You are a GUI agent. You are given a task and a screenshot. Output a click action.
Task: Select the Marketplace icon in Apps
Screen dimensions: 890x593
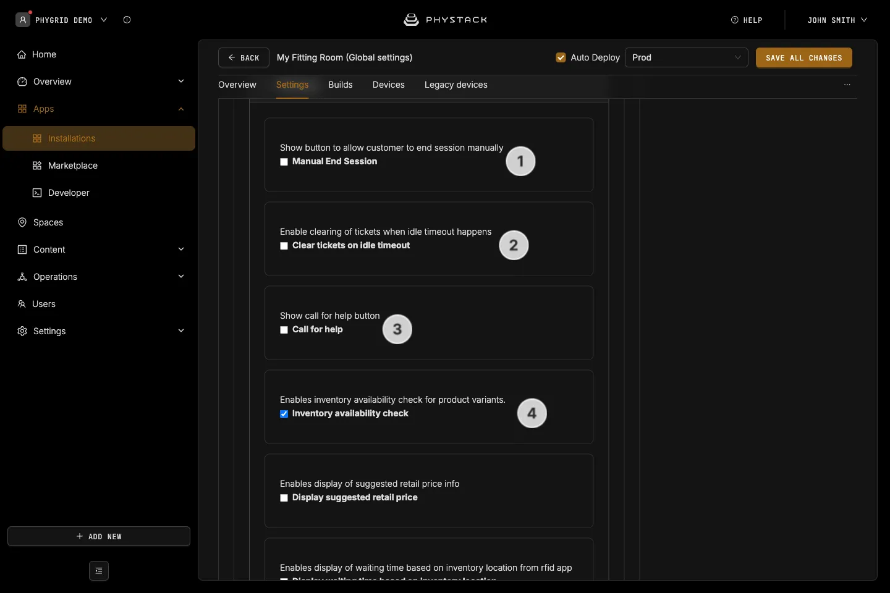click(37, 166)
